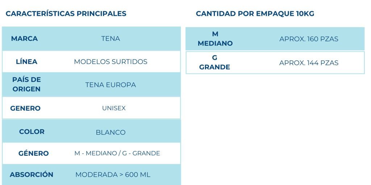Image resolution: width=371 pixels, height=185 pixels.
Task: Click the BLANCO value cell
Action: 111,132
